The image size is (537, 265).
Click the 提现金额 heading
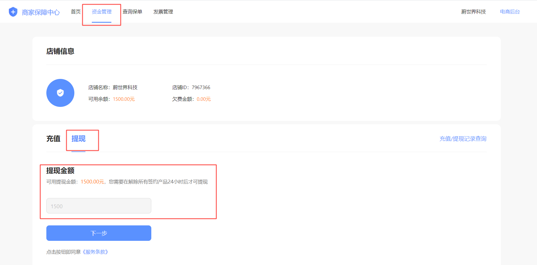pos(60,171)
